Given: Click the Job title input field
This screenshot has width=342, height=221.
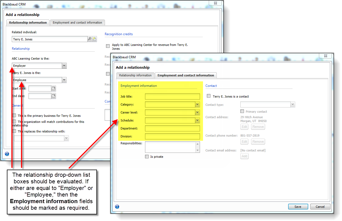Looking at the screenshot, I should [x=173, y=96].
